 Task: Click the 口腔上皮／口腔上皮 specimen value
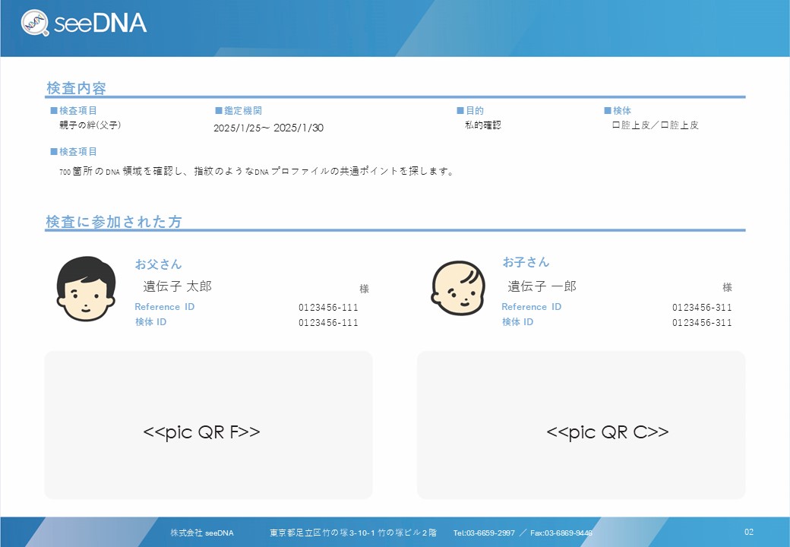[655, 125]
